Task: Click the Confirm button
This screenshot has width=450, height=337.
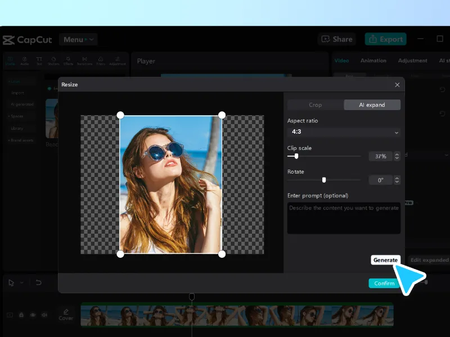Action: click(384, 283)
